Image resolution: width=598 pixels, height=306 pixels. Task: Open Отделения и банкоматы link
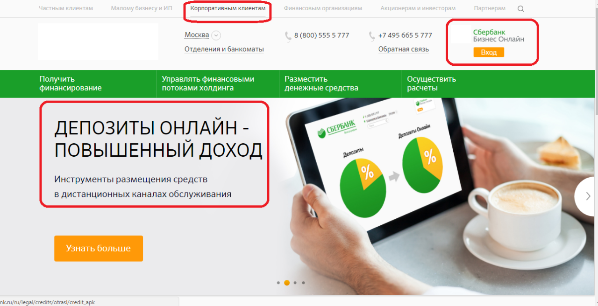click(224, 49)
